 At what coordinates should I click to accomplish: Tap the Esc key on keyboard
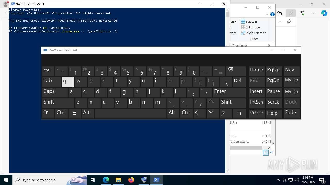pyautogui.click(x=48, y=71)
